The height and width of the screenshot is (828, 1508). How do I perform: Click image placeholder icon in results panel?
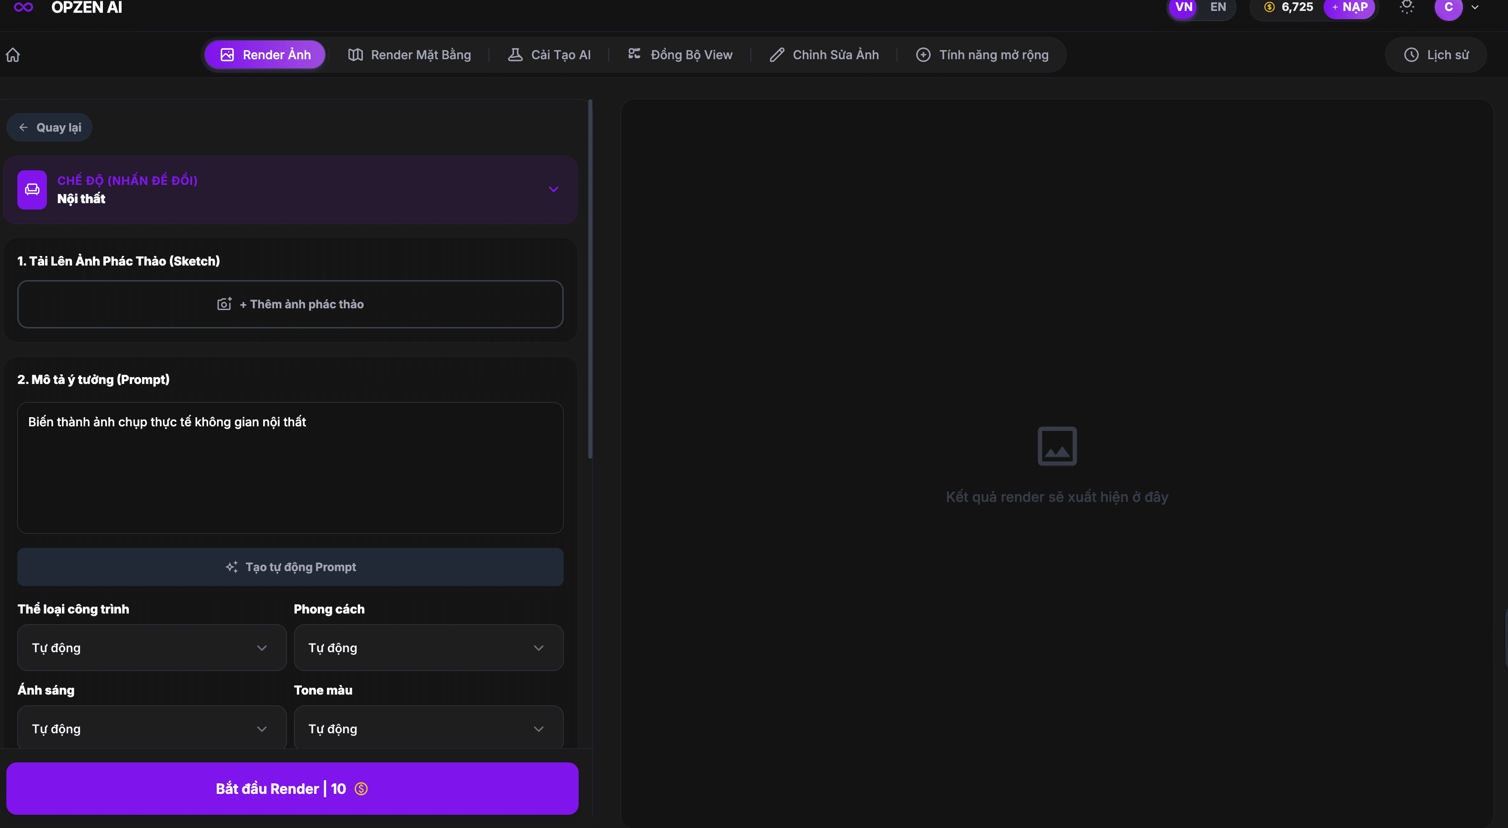(1057, 446)
